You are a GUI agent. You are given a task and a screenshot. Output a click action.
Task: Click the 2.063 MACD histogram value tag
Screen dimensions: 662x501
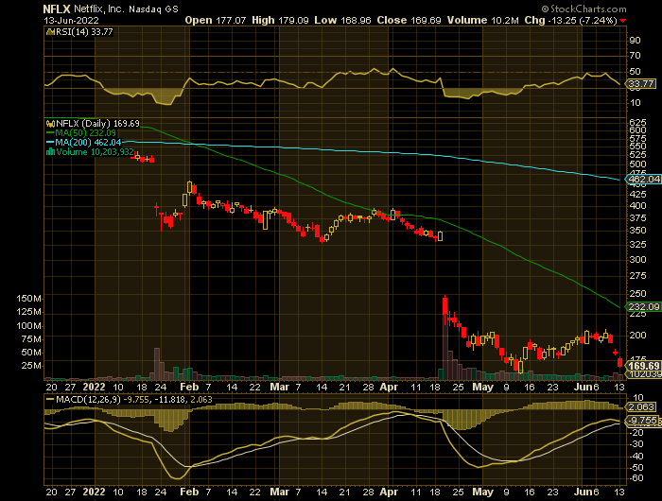(642, 407)
